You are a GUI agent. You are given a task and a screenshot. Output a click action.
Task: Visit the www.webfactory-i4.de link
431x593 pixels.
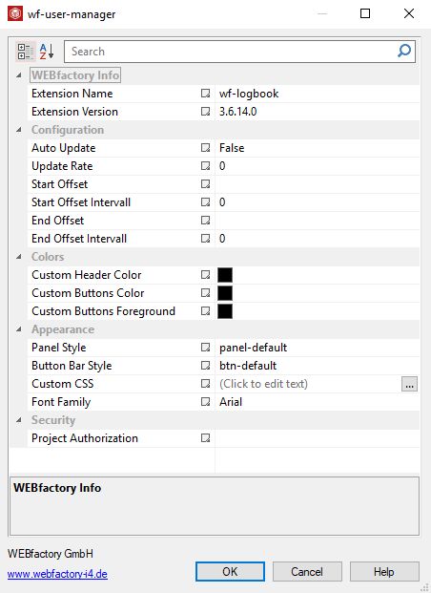pyautogui.click(x=57, y=574)
